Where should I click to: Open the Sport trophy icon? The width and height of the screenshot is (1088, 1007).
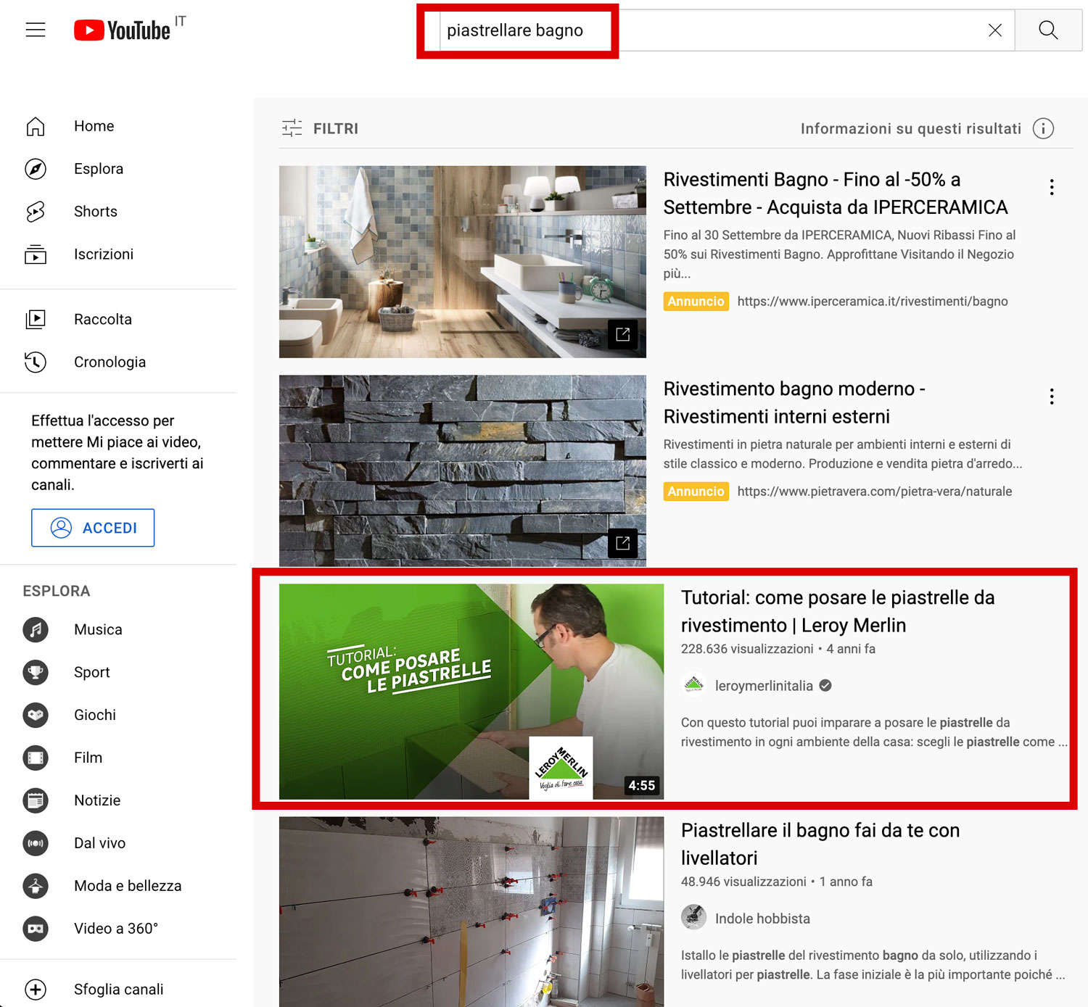[36, 672]
